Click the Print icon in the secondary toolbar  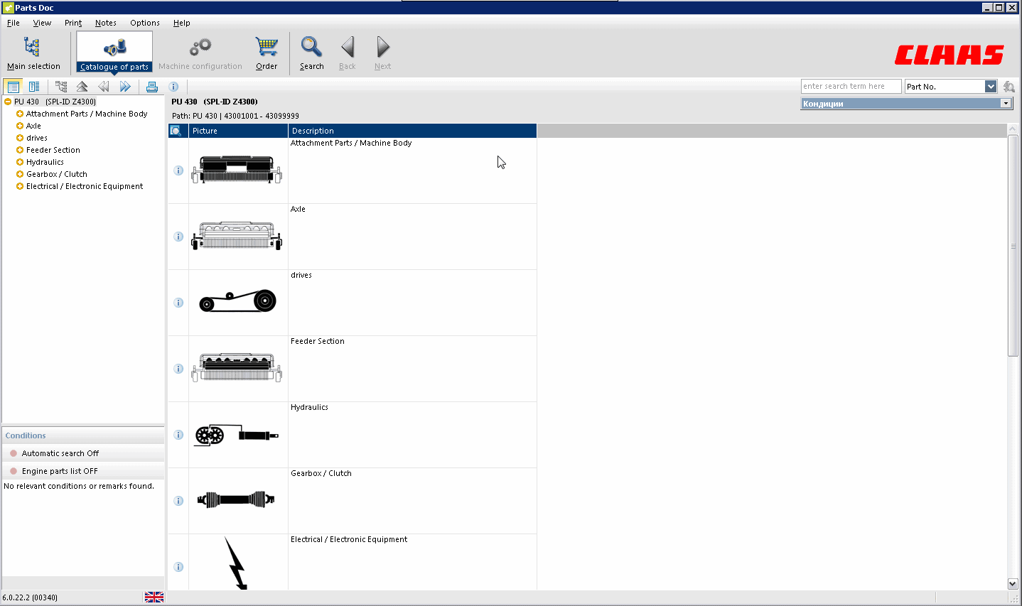point(151,86)
